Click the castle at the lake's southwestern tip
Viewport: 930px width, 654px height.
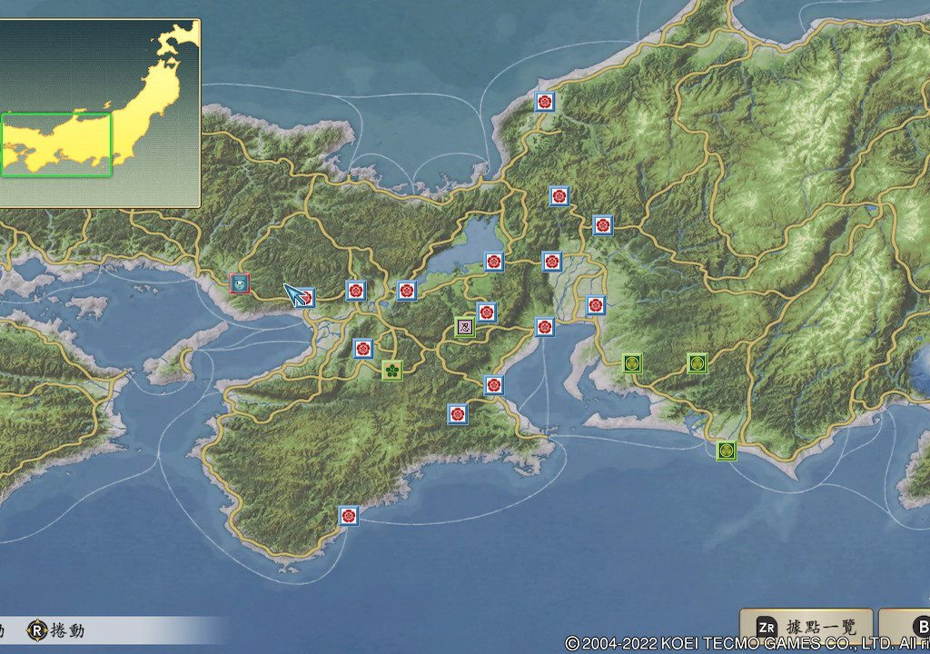pyautogui.click(x=406, y=291)
